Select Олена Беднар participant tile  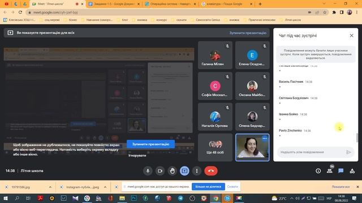click(252, 117)
